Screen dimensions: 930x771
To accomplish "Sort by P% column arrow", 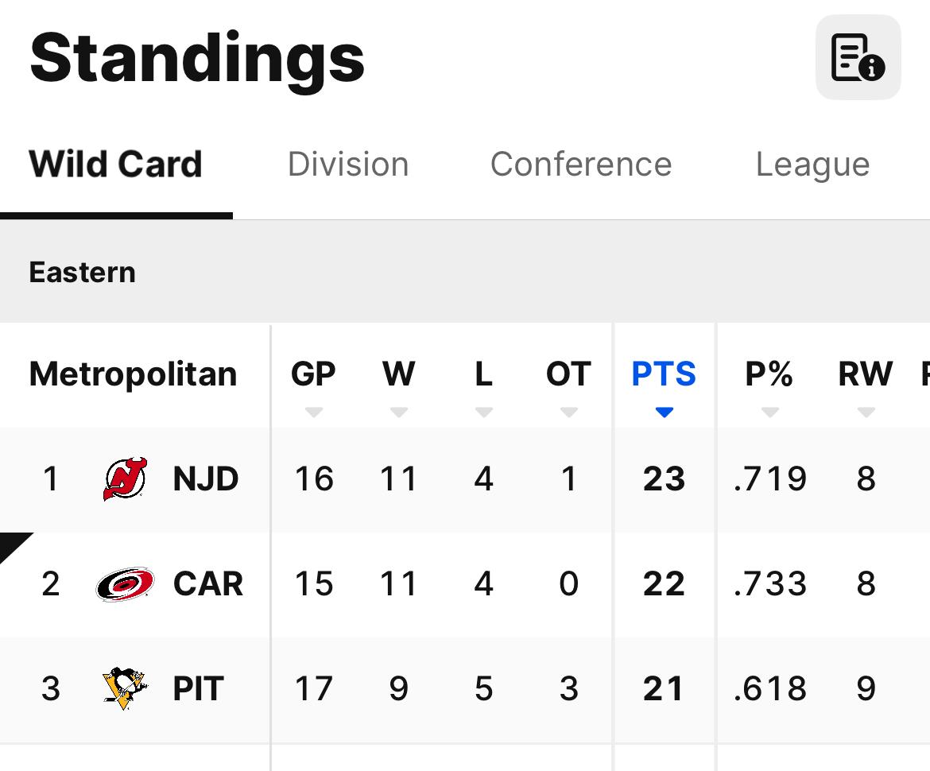I will tap(769, 412).
